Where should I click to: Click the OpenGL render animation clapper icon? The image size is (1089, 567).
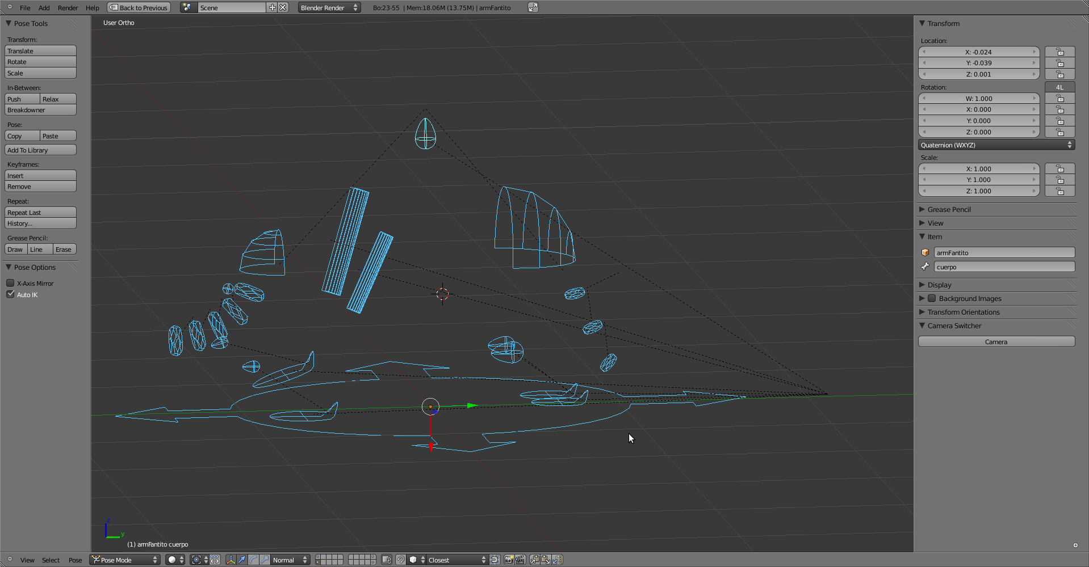tap(520, 560)
